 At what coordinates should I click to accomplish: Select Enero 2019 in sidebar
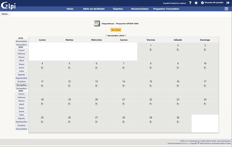(x=21, y=50)
